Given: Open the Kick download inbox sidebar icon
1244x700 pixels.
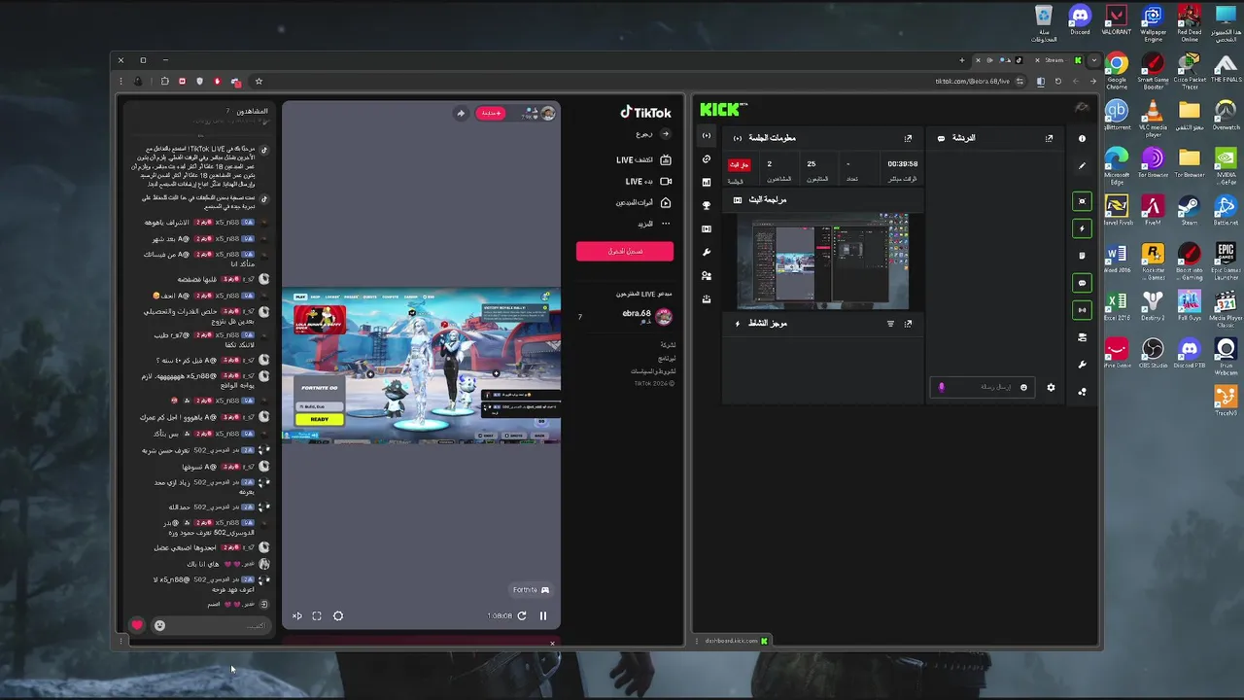Looking at the screenshot, I should click(707, 298).
